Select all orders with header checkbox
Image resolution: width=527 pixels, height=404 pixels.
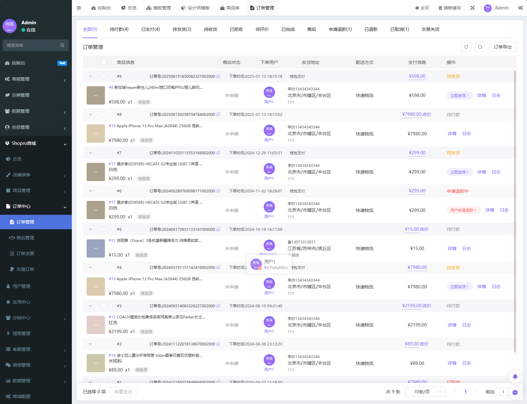tap(104, 62)
